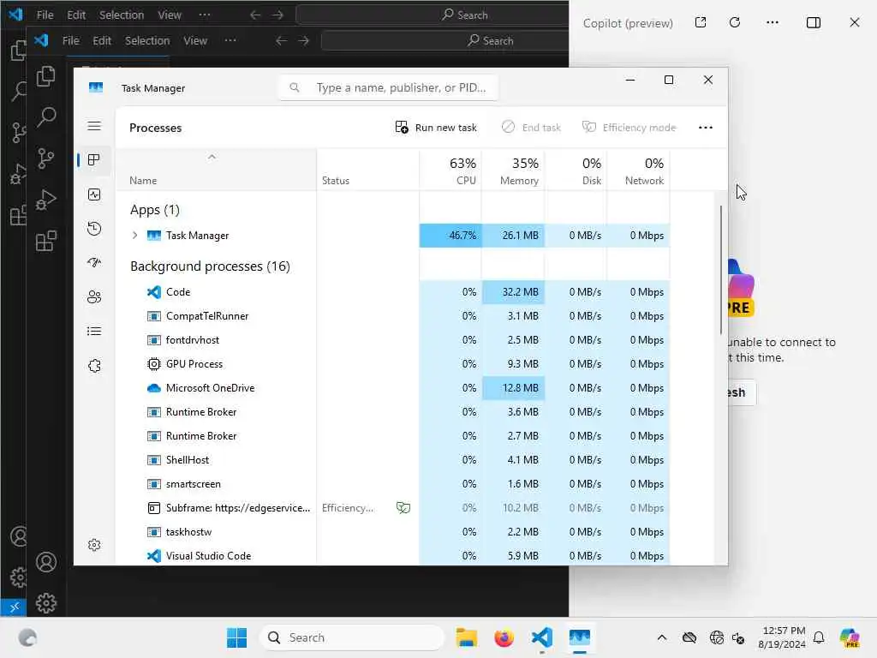The width and height of the screenshot is (877, 658).
Task: Open Explorer icon in VS Code activity bar
Action: (x=46, y=76)
